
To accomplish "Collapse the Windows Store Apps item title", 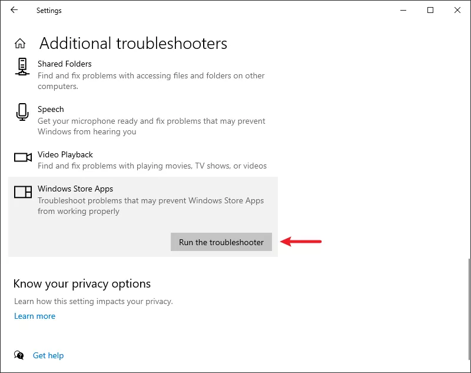I will 75,189.
